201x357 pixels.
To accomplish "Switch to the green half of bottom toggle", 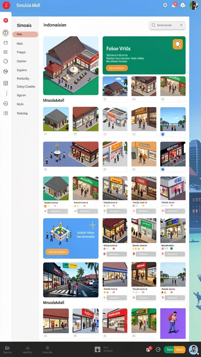I will click(169, 349).
